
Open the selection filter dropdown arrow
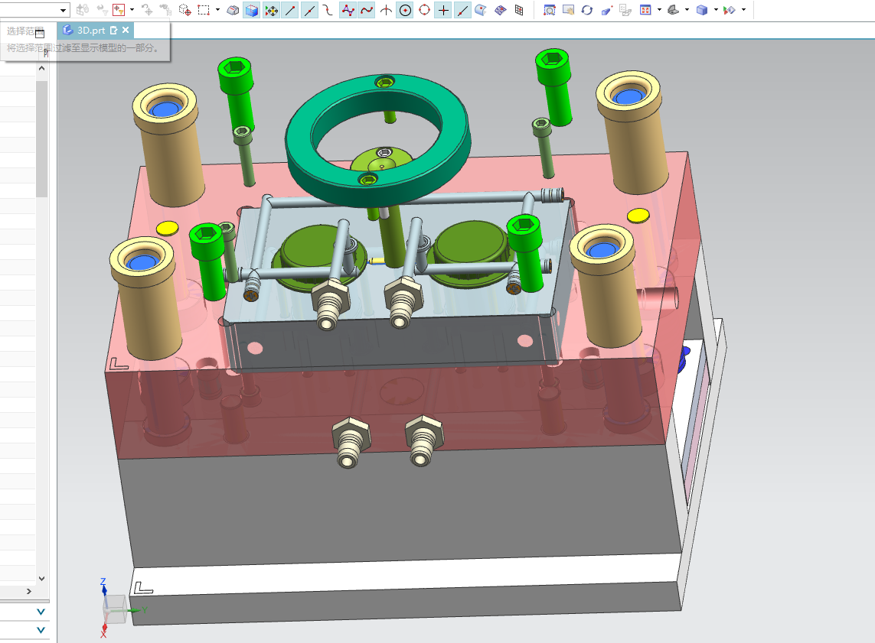pyautogui.click(x=132, y=9)
